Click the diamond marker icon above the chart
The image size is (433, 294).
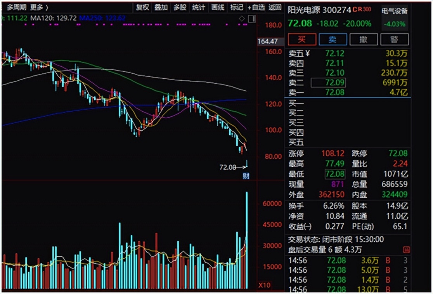pyautogui.click(x=242, y=18)
